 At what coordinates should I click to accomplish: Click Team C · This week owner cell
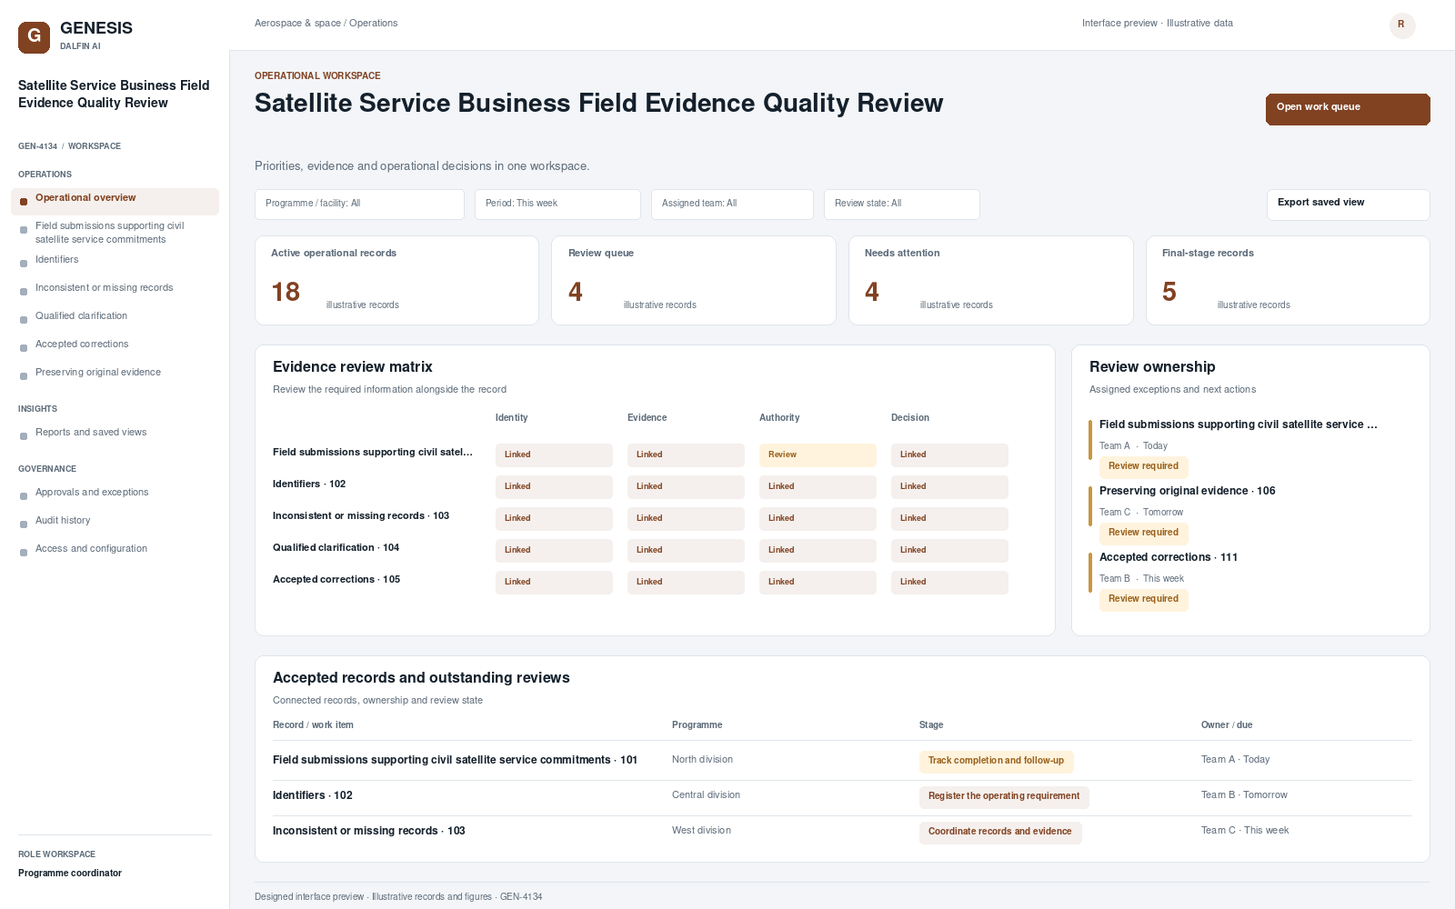click(1245, 831)
